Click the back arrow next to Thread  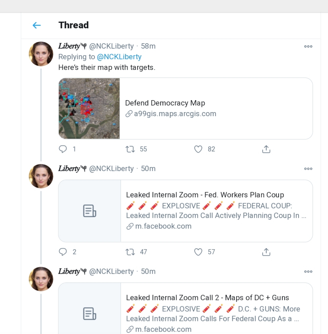click(x=37, y=25)
